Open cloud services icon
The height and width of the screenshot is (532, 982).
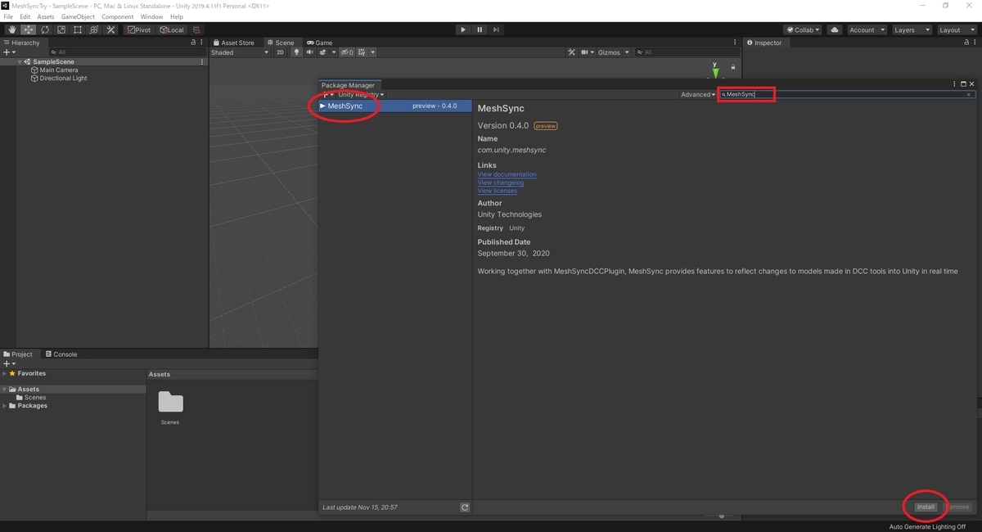click(x=834, y=29)
